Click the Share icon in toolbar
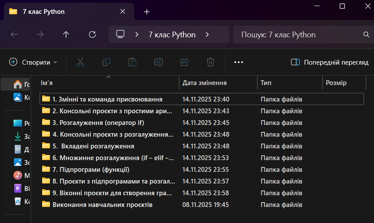This screenshot has height=223, width=374. coord(185,62)
